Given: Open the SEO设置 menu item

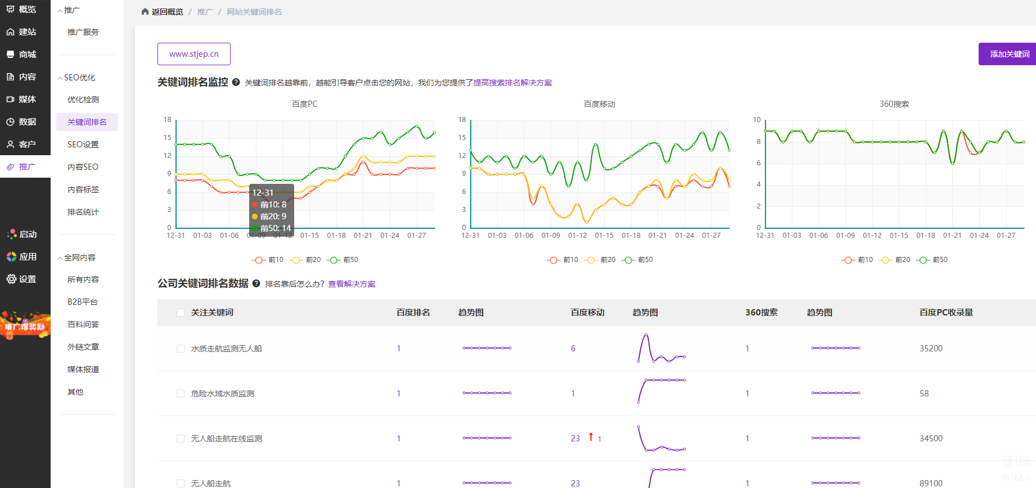Looking at the screenshot, I should [x=83, y=144].
